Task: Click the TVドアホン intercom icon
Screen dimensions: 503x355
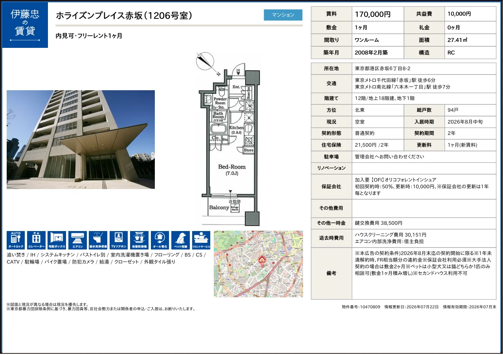Action: click(x=119, y=240)
